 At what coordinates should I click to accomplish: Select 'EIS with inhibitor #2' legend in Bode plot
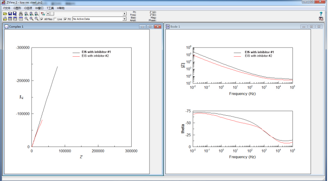pyautogui.click(x=258, y=56)
